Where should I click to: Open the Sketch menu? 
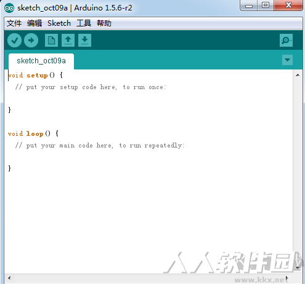click(x=59, y=23)
